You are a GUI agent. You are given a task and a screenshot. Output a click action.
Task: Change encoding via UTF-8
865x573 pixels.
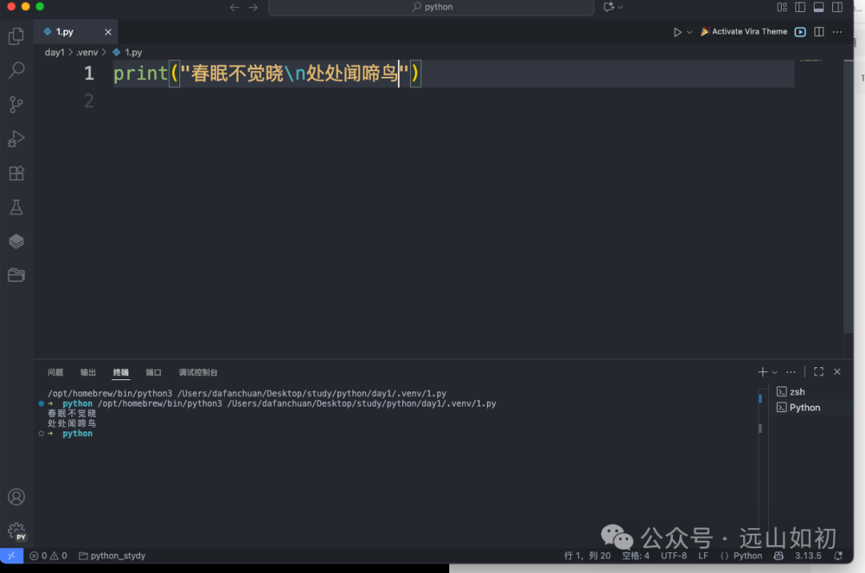(674, 555)
